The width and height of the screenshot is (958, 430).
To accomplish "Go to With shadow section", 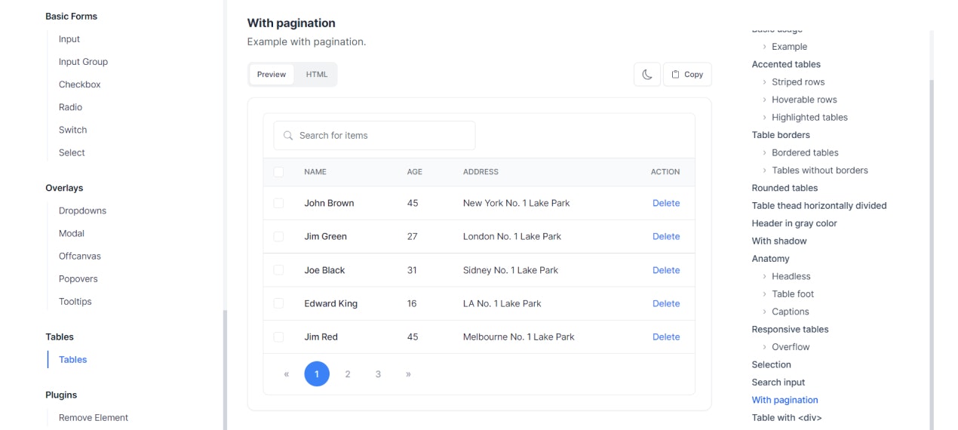I will (779, 241).
